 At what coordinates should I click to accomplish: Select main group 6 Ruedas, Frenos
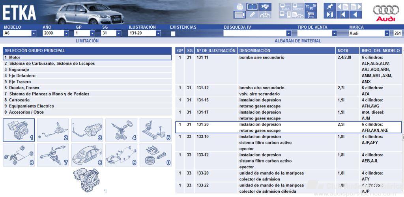(87, 88)
